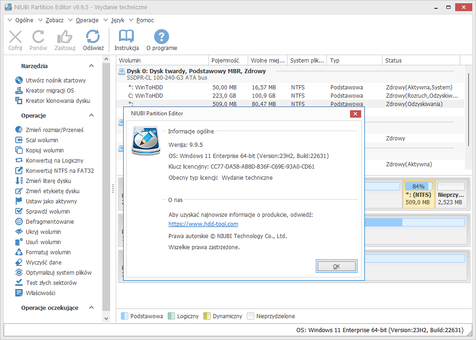Open the Instrukcja manual book icon

click(x=126, y=37)
